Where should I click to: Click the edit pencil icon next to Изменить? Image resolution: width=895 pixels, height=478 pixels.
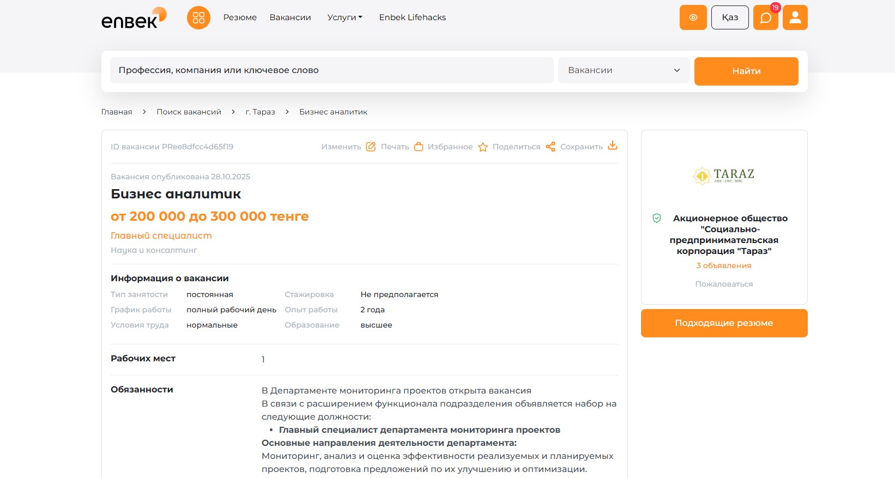click(x=371, y=147)
